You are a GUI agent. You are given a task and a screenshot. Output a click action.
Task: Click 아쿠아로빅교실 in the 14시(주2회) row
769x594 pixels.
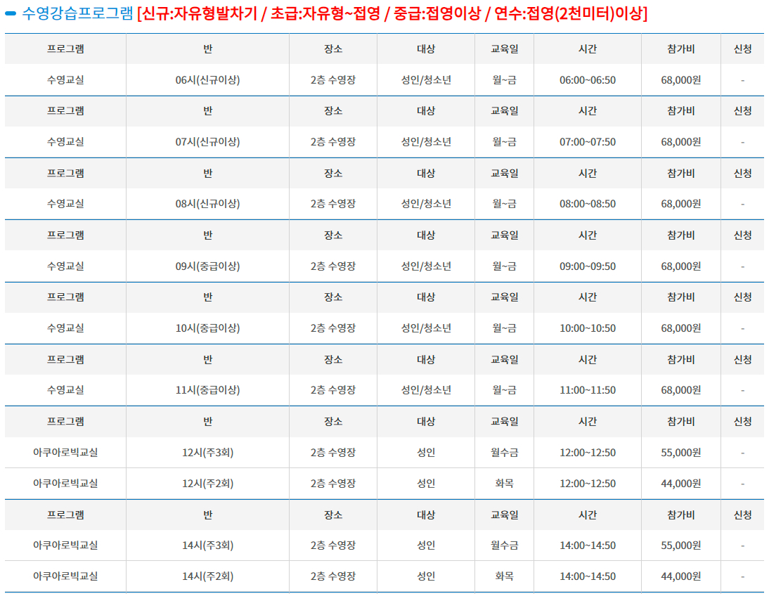tap(65, 576)
